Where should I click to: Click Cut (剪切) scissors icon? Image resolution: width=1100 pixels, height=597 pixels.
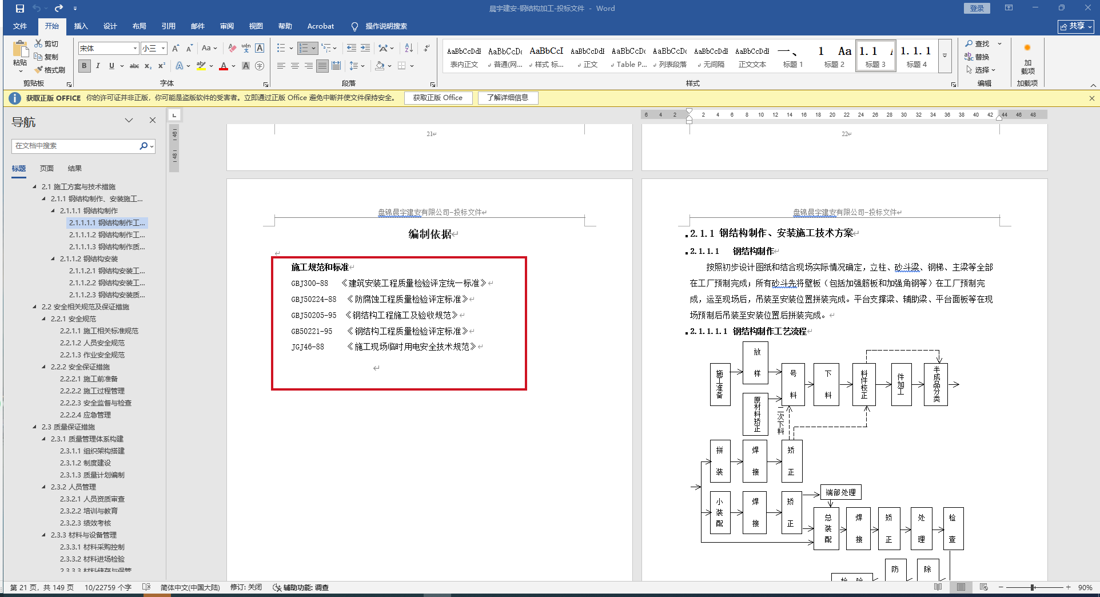point(38,43)
